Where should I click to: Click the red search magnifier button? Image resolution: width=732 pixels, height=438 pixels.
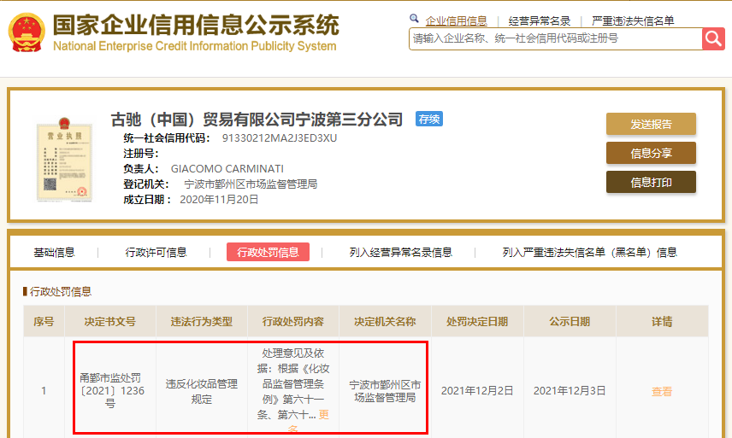[x=713, y=38]
